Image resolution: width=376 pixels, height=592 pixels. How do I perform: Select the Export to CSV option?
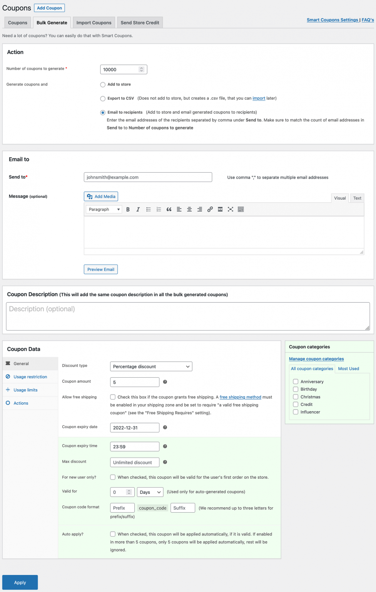[103, 99]
